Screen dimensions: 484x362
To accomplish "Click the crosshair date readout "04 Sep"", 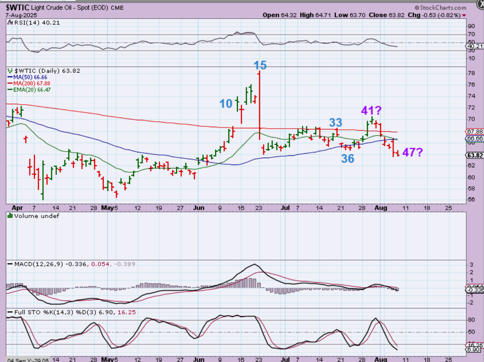I will pos(15,360).
